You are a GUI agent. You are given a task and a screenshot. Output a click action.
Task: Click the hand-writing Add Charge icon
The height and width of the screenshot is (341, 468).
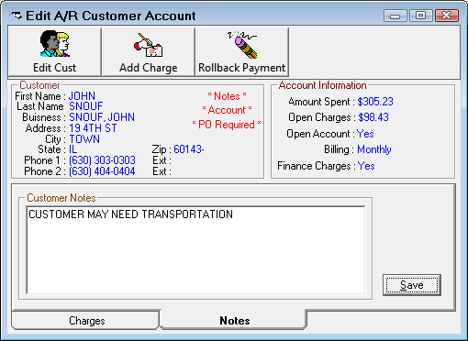tap(149, 45)
